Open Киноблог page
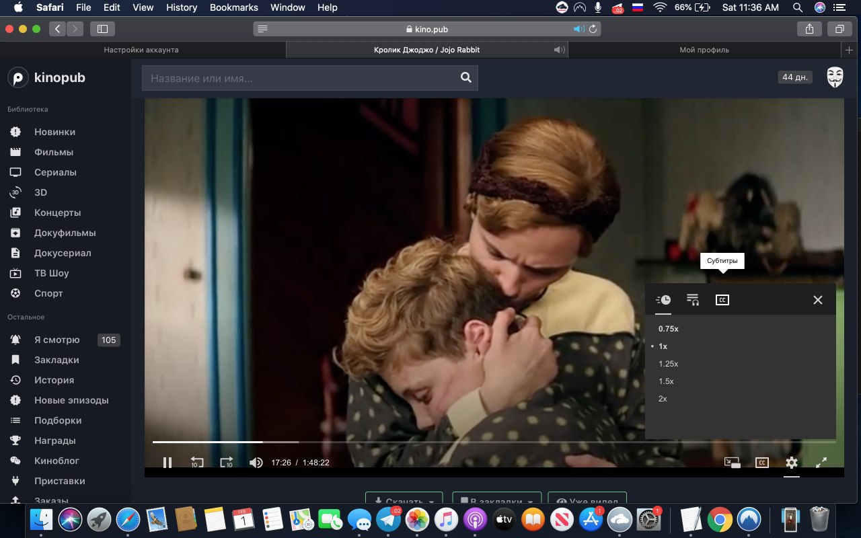Screen dimensions: 861x538 (57, 461)
